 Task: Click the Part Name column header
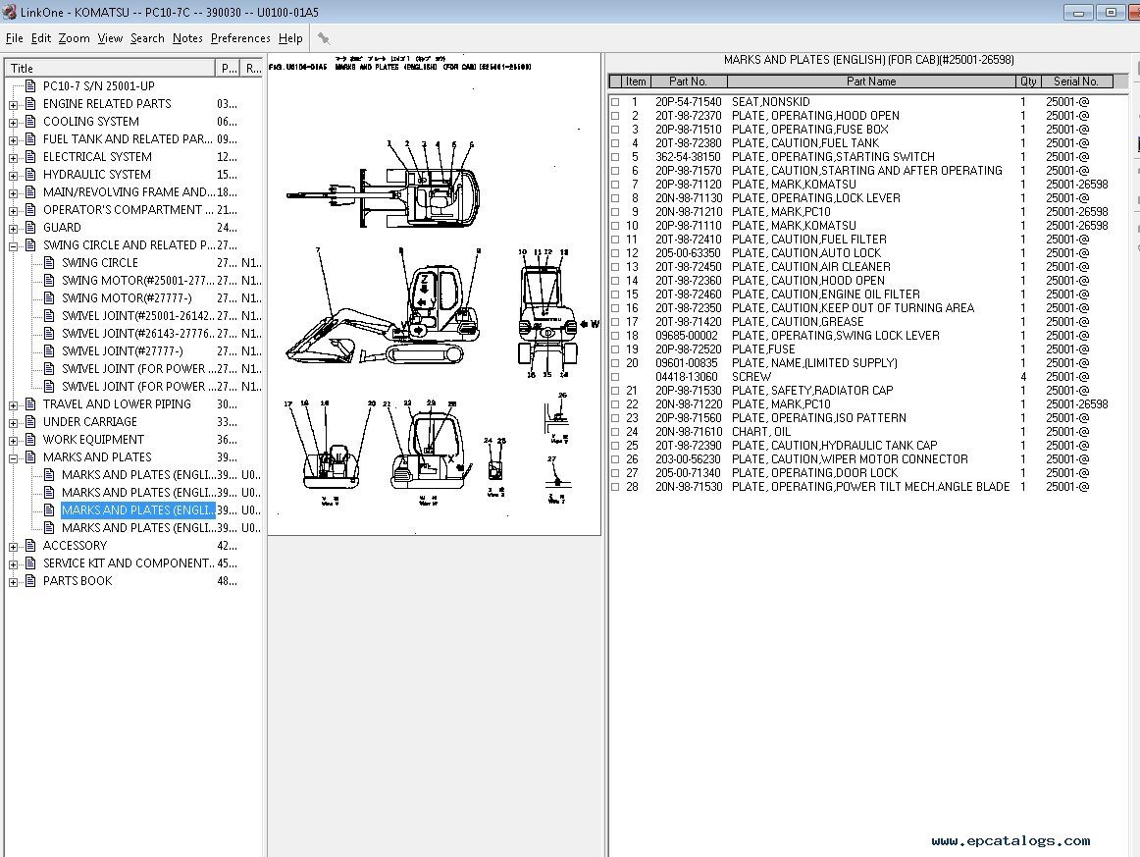click(870, 81)
